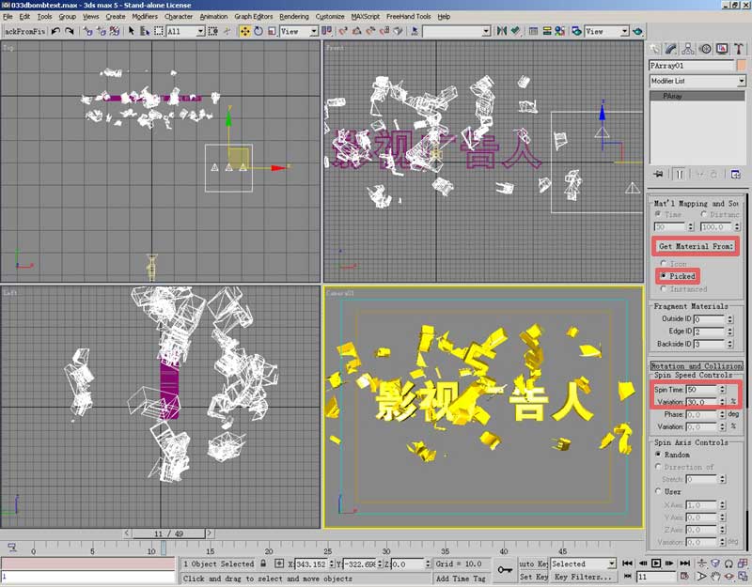Click the Undo arrow in toolbar

click(x=55, y=31)
